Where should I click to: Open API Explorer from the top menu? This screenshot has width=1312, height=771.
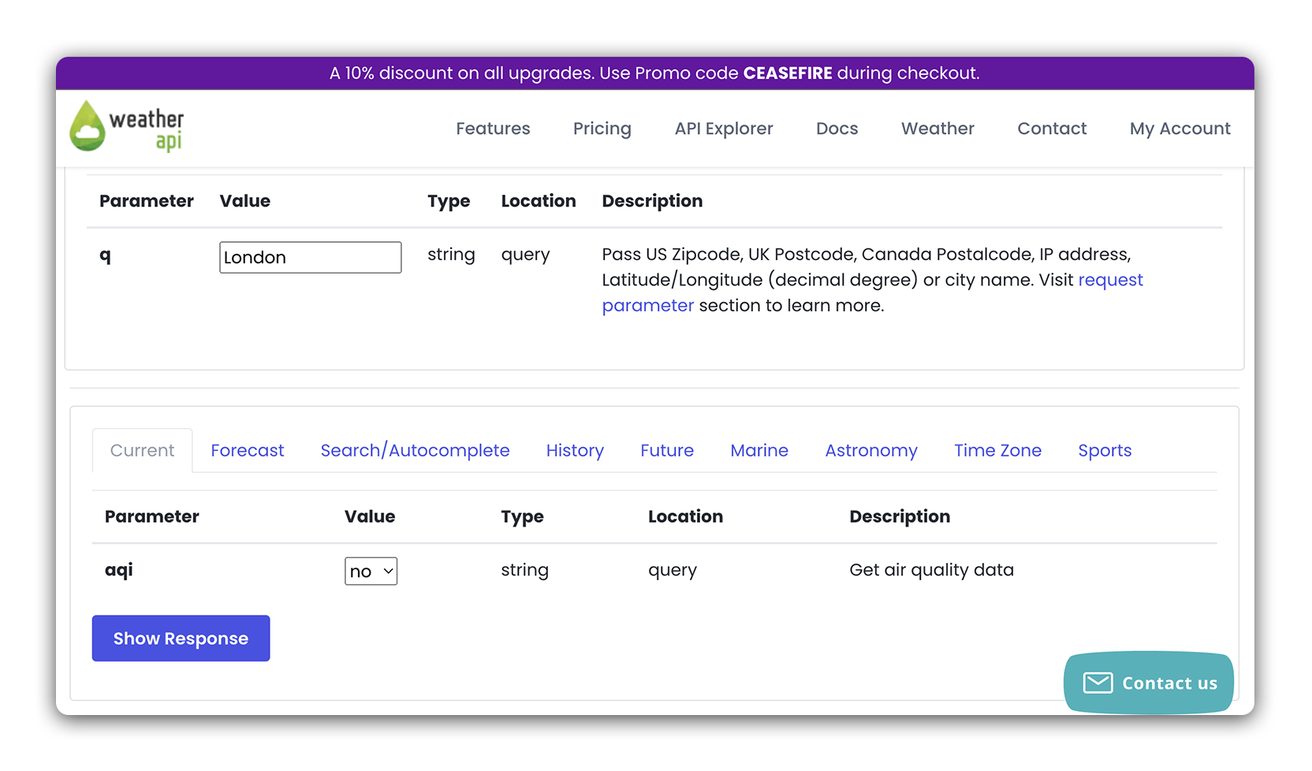tap(723, 128)
